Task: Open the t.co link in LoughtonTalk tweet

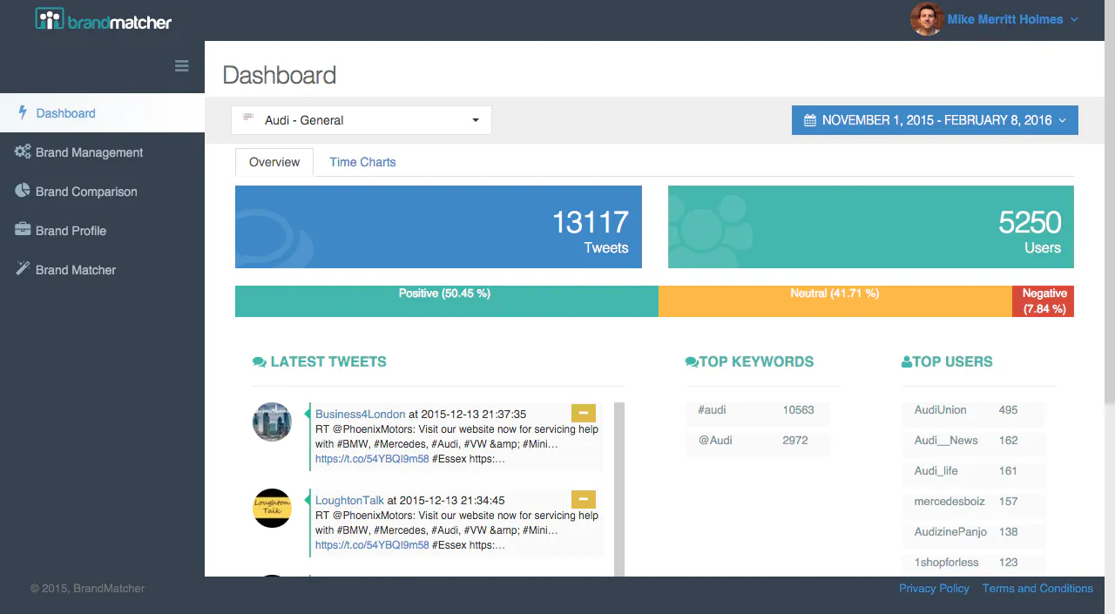Action: coord(372,545)
